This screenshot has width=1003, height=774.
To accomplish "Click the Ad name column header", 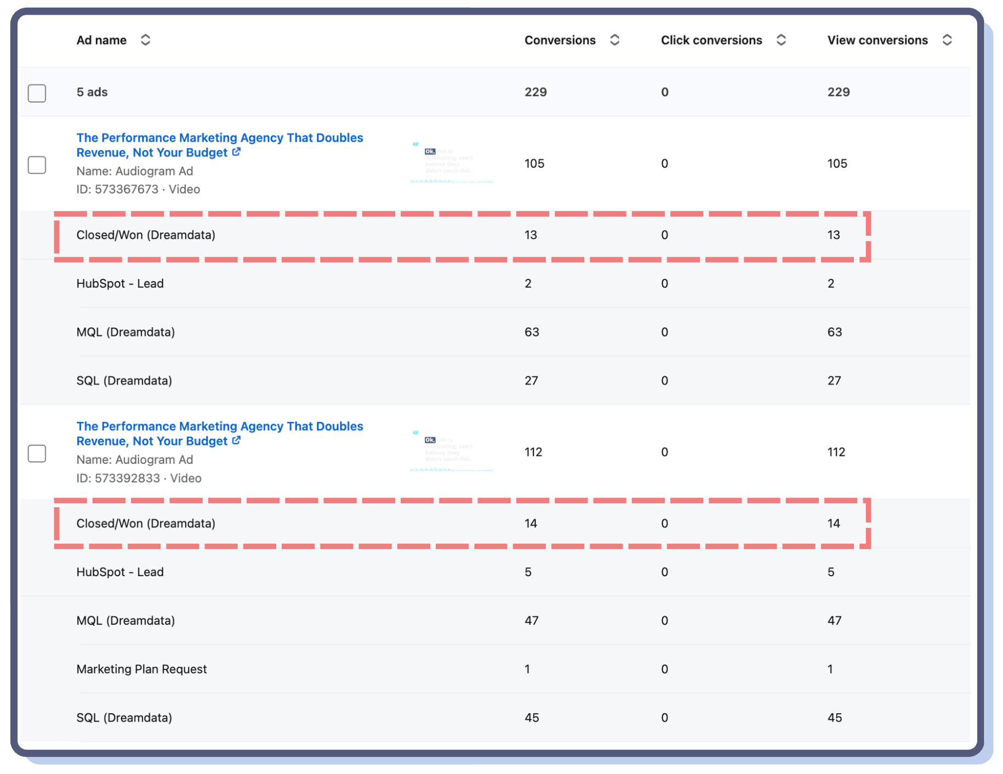I will tap(101, 40).
